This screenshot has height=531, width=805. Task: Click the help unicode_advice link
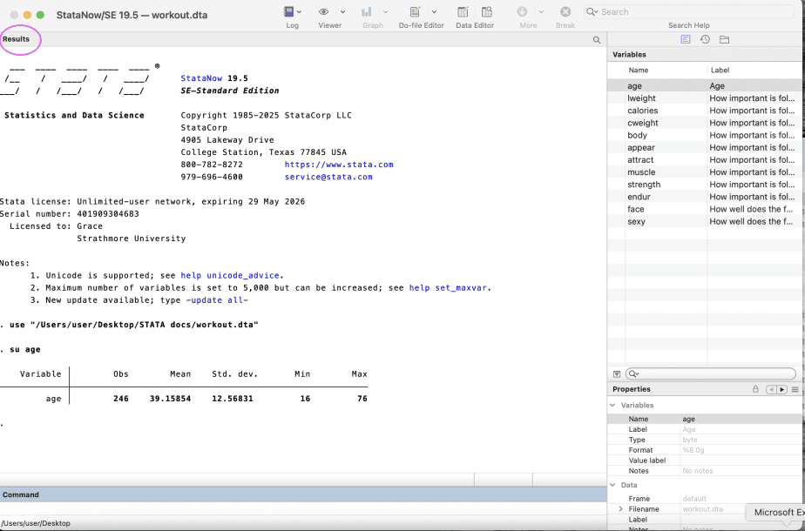(232, 275)
